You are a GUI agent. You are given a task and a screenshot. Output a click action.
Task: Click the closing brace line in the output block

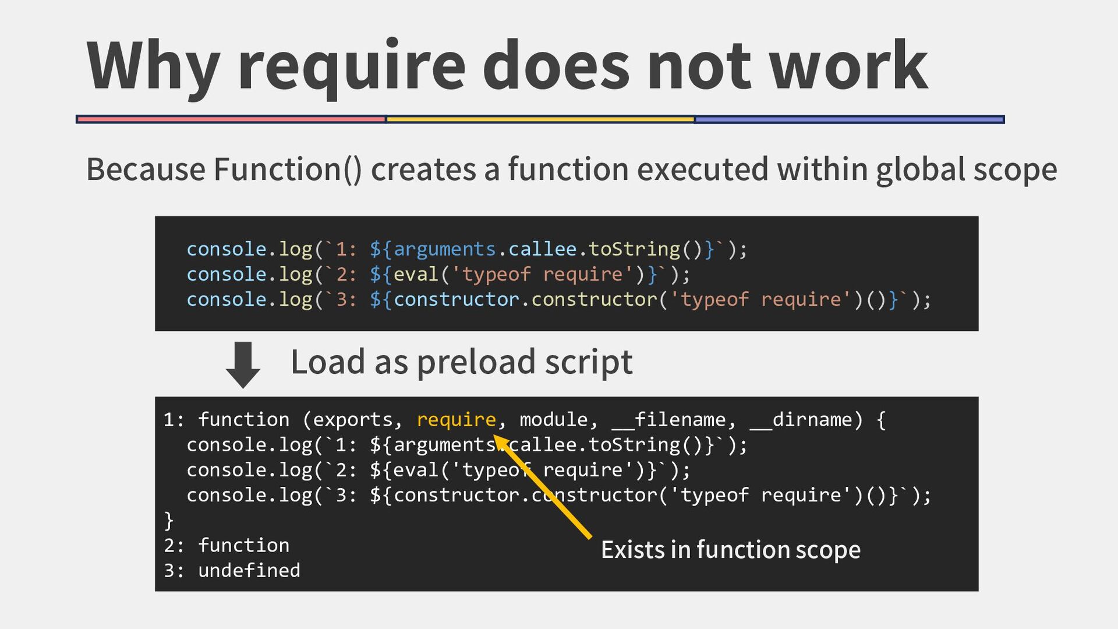pos(169,520)
